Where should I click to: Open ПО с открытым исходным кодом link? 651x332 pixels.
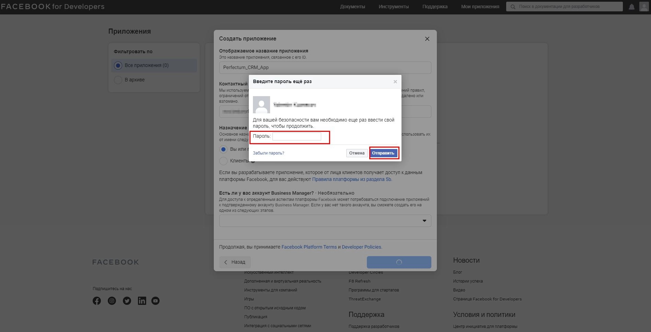tap(275, 308)
